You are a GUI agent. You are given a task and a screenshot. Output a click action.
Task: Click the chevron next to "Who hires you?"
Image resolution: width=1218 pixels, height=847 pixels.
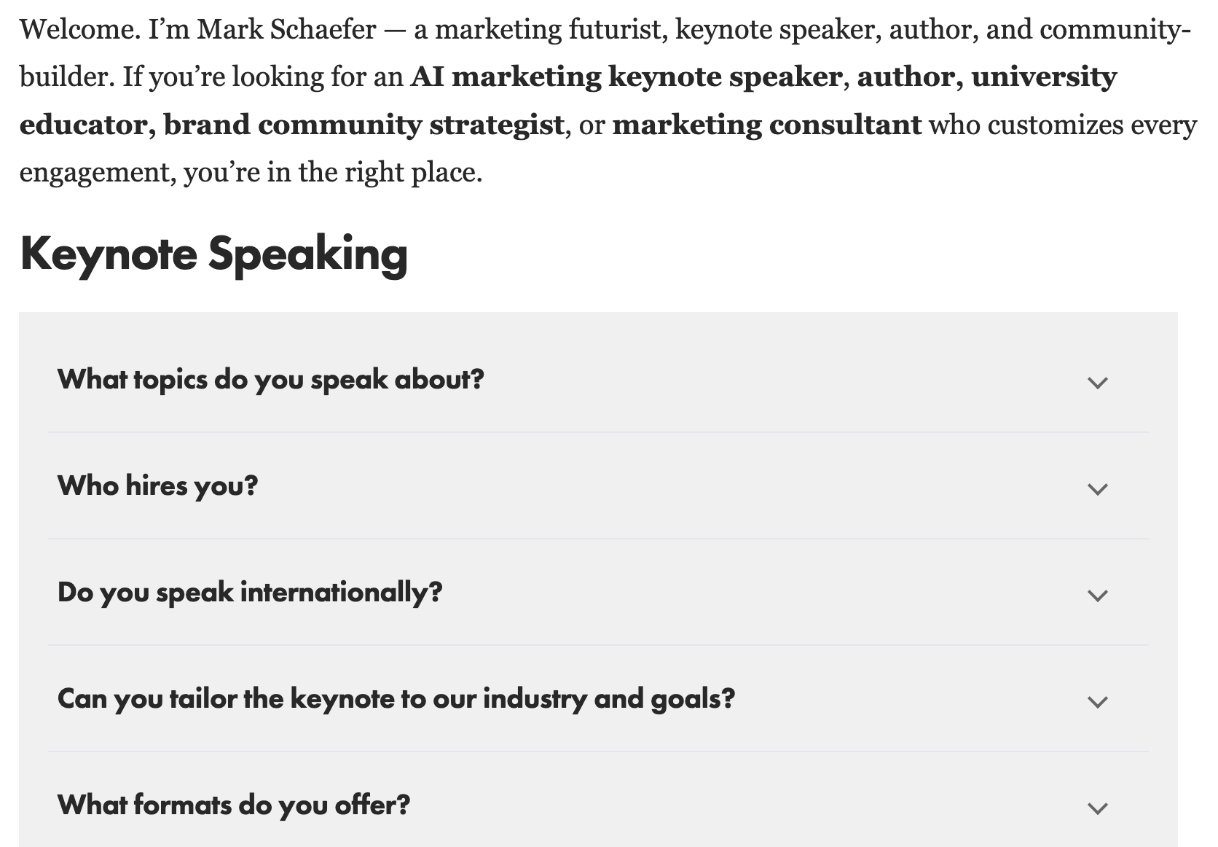click(x=1098, y=488)
